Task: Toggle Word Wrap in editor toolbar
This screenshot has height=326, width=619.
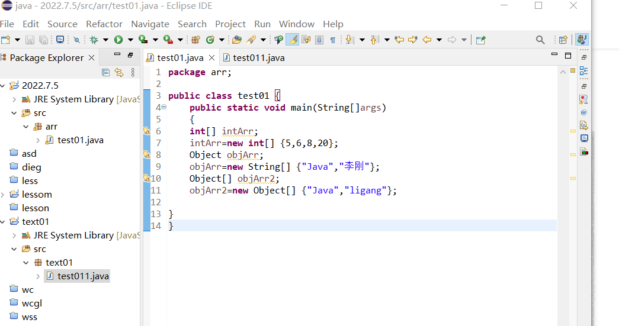Action: pyautogui.click(x=306, y=40)
